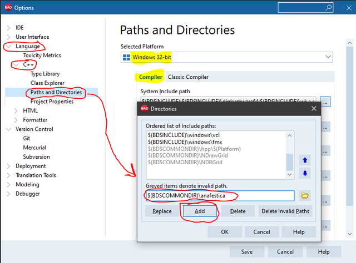Click Options page scroll-down arrow
Viewport: 356px width, 263px height.
[350, 234]
